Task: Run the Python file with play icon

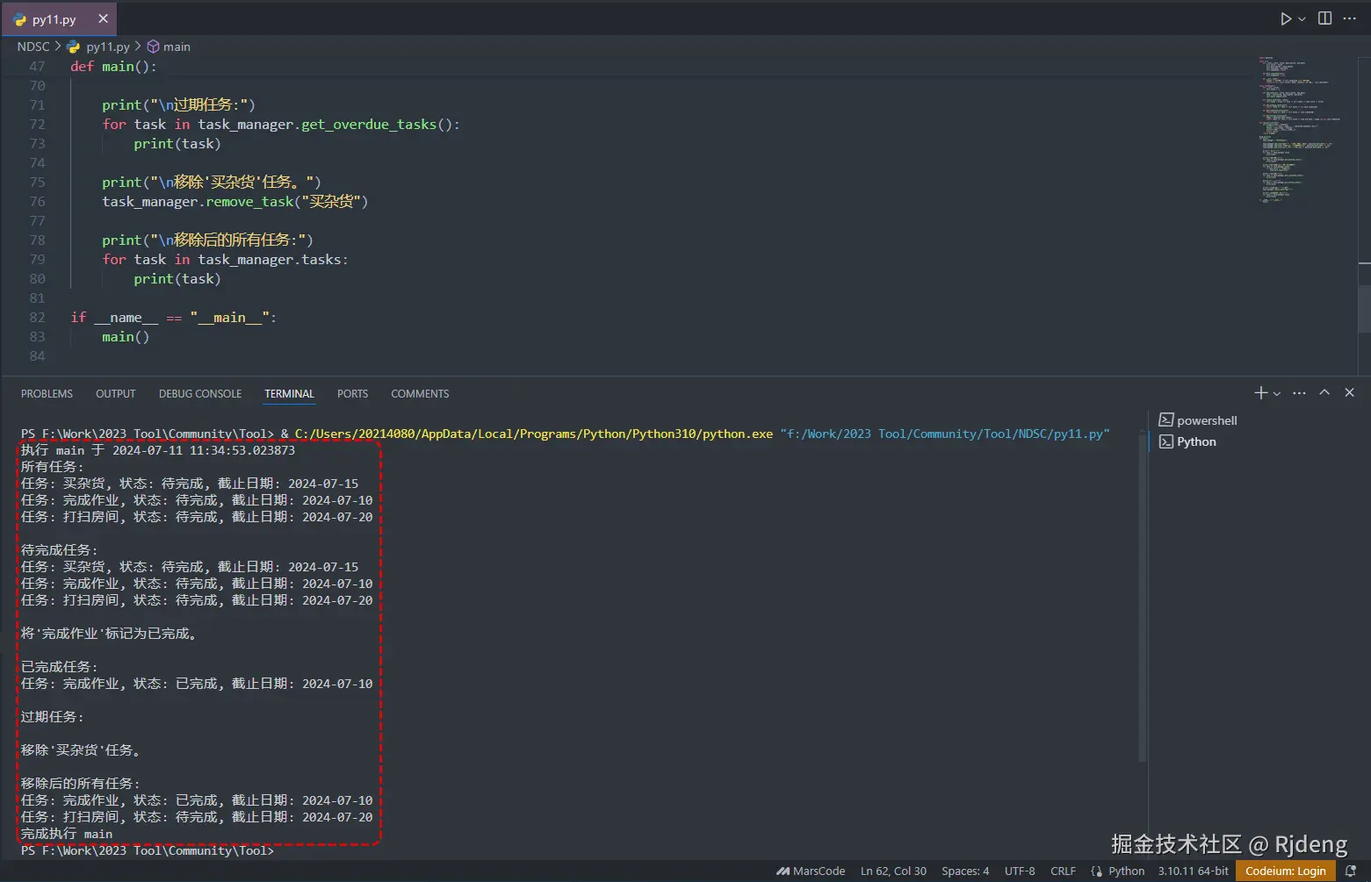Action: point(1286,18)
